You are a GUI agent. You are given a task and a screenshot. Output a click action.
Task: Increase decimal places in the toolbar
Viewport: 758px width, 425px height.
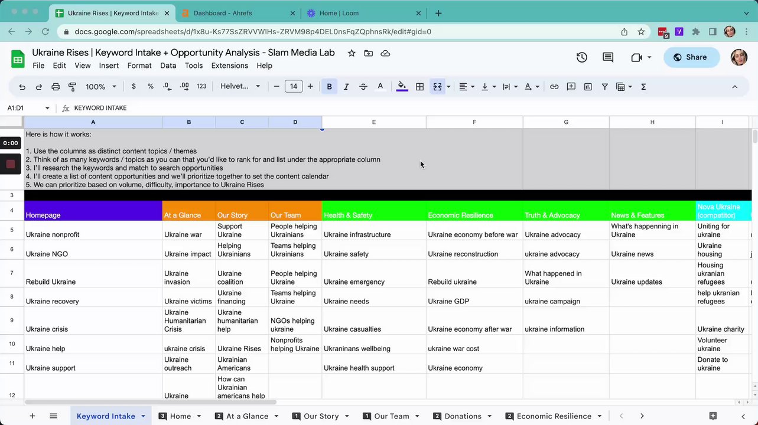tap(184, 86)
